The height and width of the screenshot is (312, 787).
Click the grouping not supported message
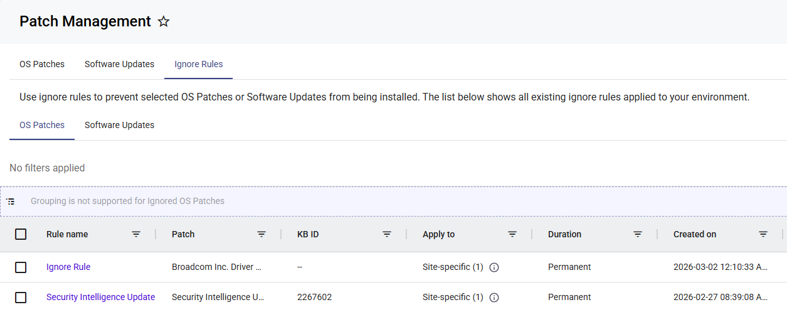(127, 201)
